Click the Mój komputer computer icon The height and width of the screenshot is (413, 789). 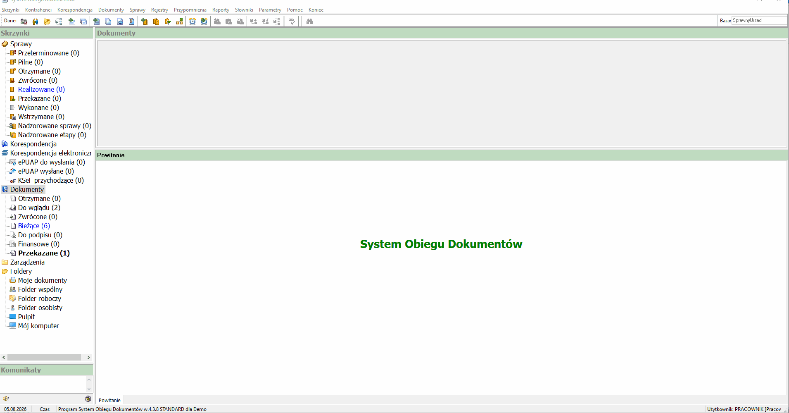13,326
